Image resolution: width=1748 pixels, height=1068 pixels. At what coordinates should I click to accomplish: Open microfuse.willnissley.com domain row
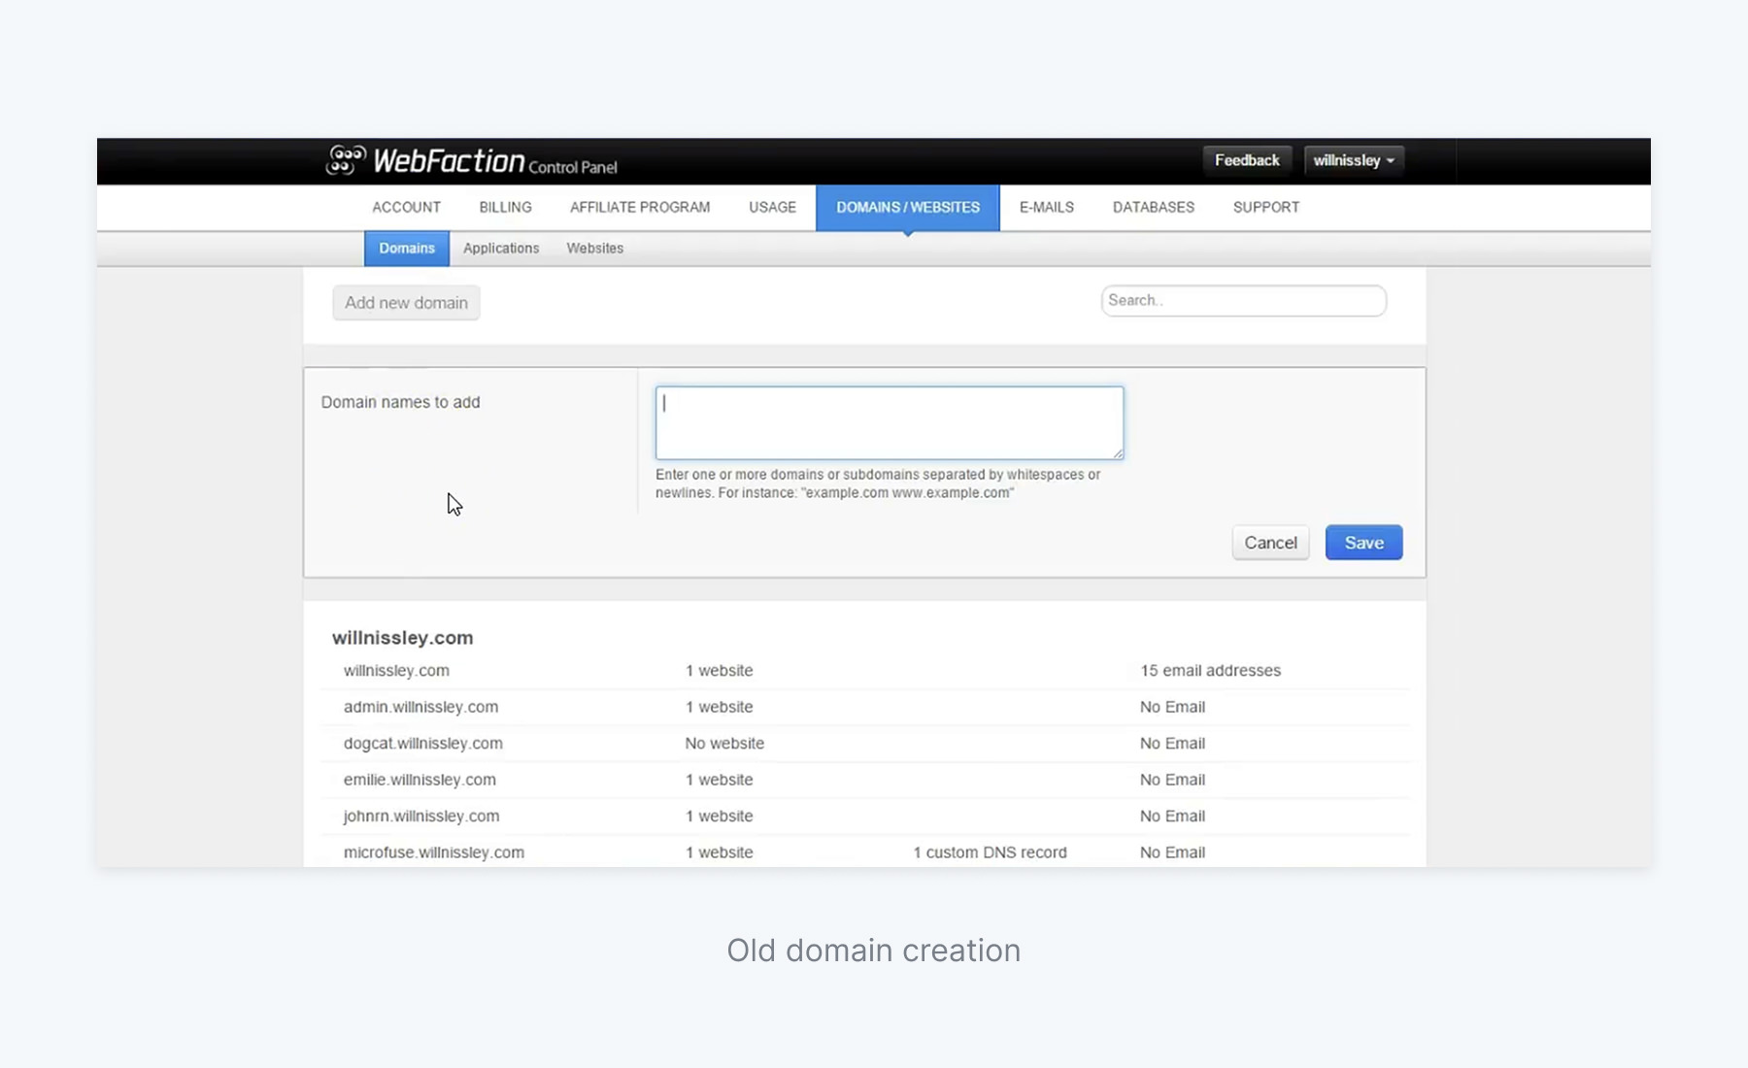tap(865, 851)
